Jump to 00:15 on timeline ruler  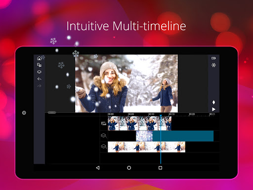coord(171,114)
